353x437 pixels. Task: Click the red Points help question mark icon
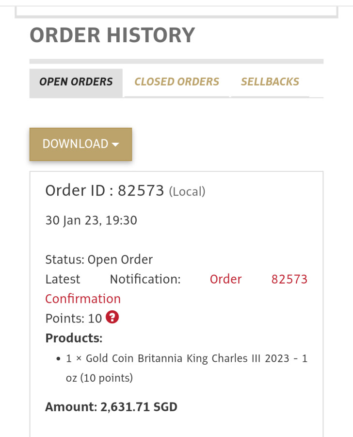[112, 318]
